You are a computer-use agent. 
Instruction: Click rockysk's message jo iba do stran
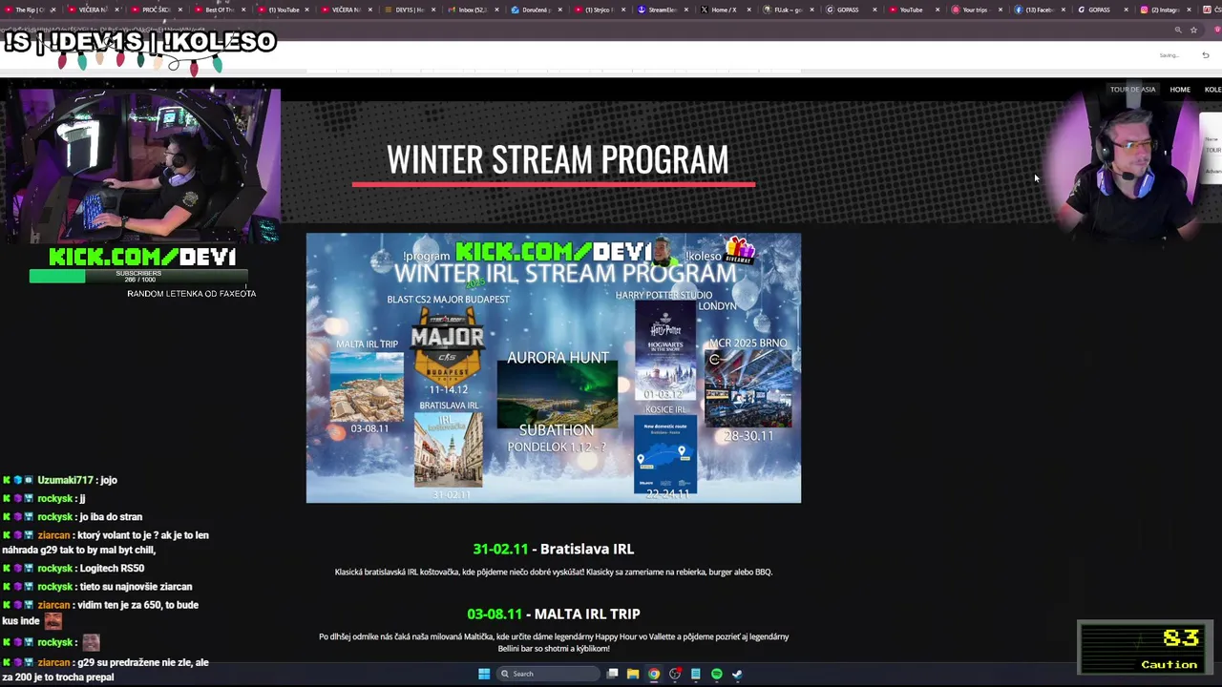pos(72,517)
